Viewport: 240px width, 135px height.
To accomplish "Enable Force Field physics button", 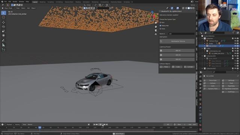I will (x=211, y=80).
